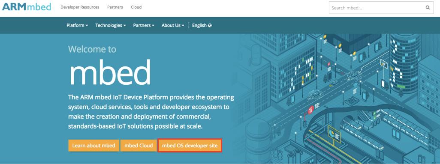Focus the Search mbed input field
Screen dimensions: 440x164
coord(381,8)
